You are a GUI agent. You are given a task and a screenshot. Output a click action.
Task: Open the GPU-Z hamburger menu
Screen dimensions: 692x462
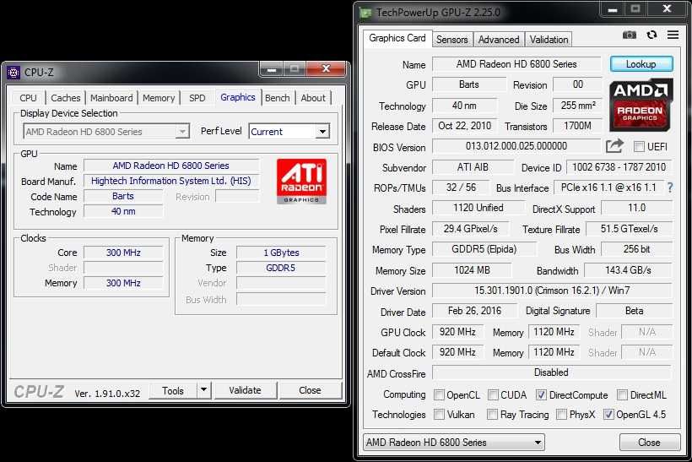pyautogui.click(x=673, y=35)
